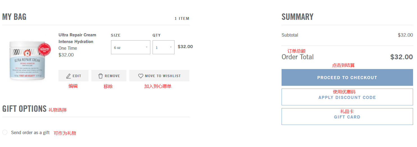Click the Summary heading
417x147 pixels.
(297, 17)
